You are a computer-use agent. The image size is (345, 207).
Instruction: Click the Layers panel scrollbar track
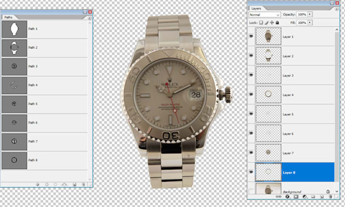pos(337,110)
